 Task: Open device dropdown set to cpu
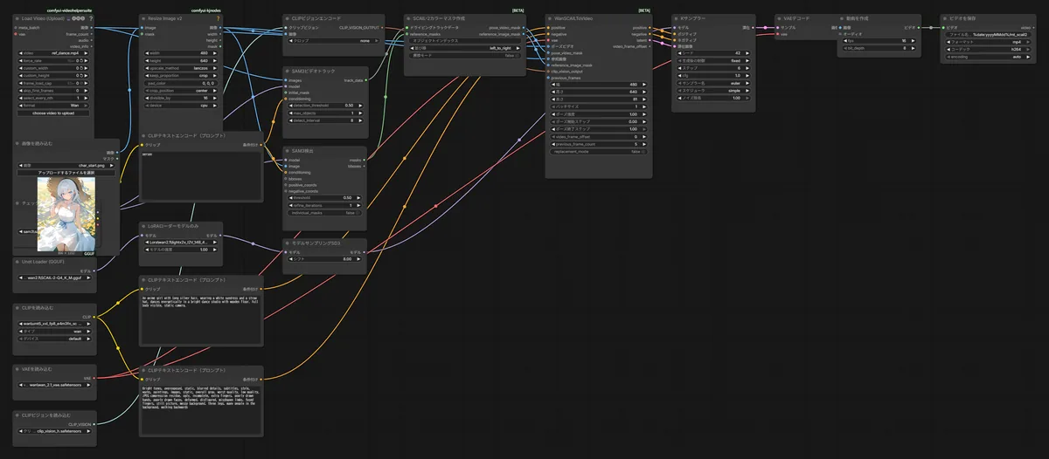(x=179, y=105)
